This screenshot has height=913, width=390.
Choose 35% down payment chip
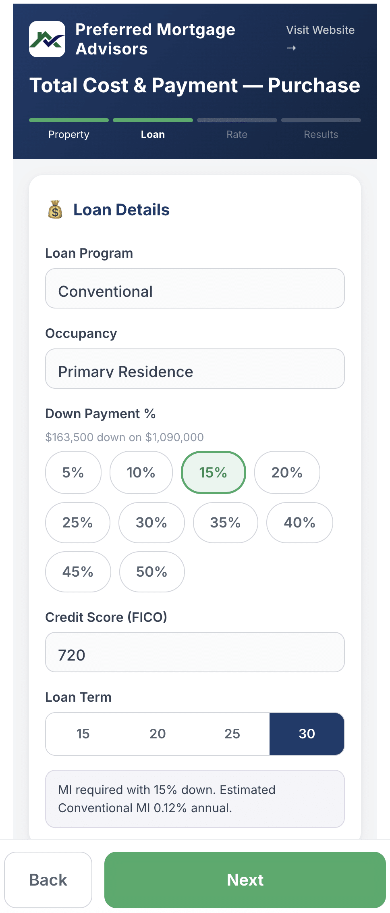coord(226,523)
